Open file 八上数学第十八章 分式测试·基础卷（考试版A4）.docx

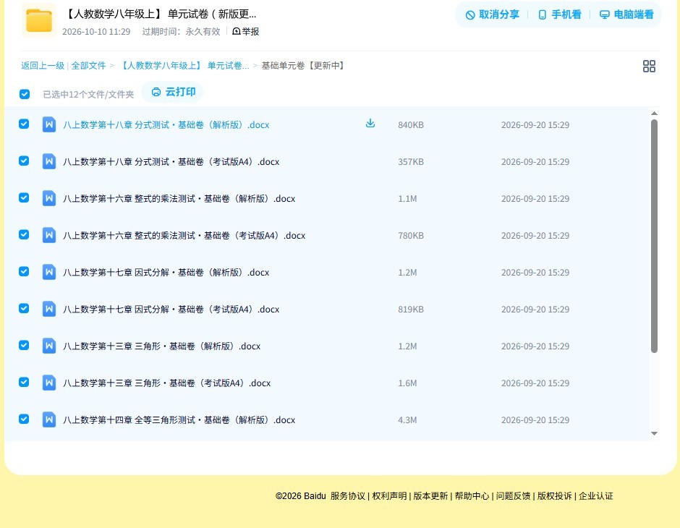click(171, 162)
